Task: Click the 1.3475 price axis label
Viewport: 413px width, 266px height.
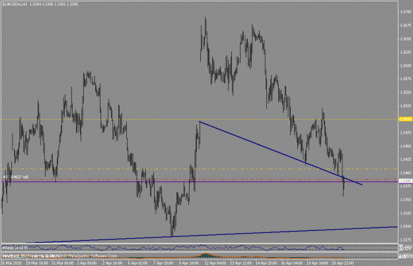Action: pos(405,132)
